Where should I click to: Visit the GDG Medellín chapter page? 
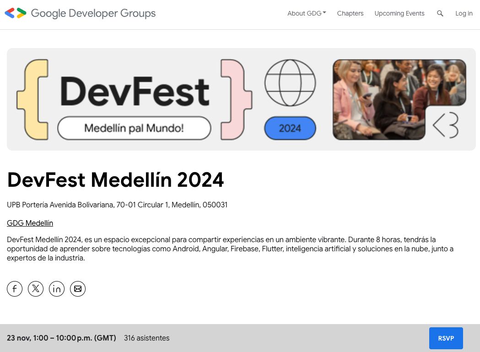pos(30,223)
